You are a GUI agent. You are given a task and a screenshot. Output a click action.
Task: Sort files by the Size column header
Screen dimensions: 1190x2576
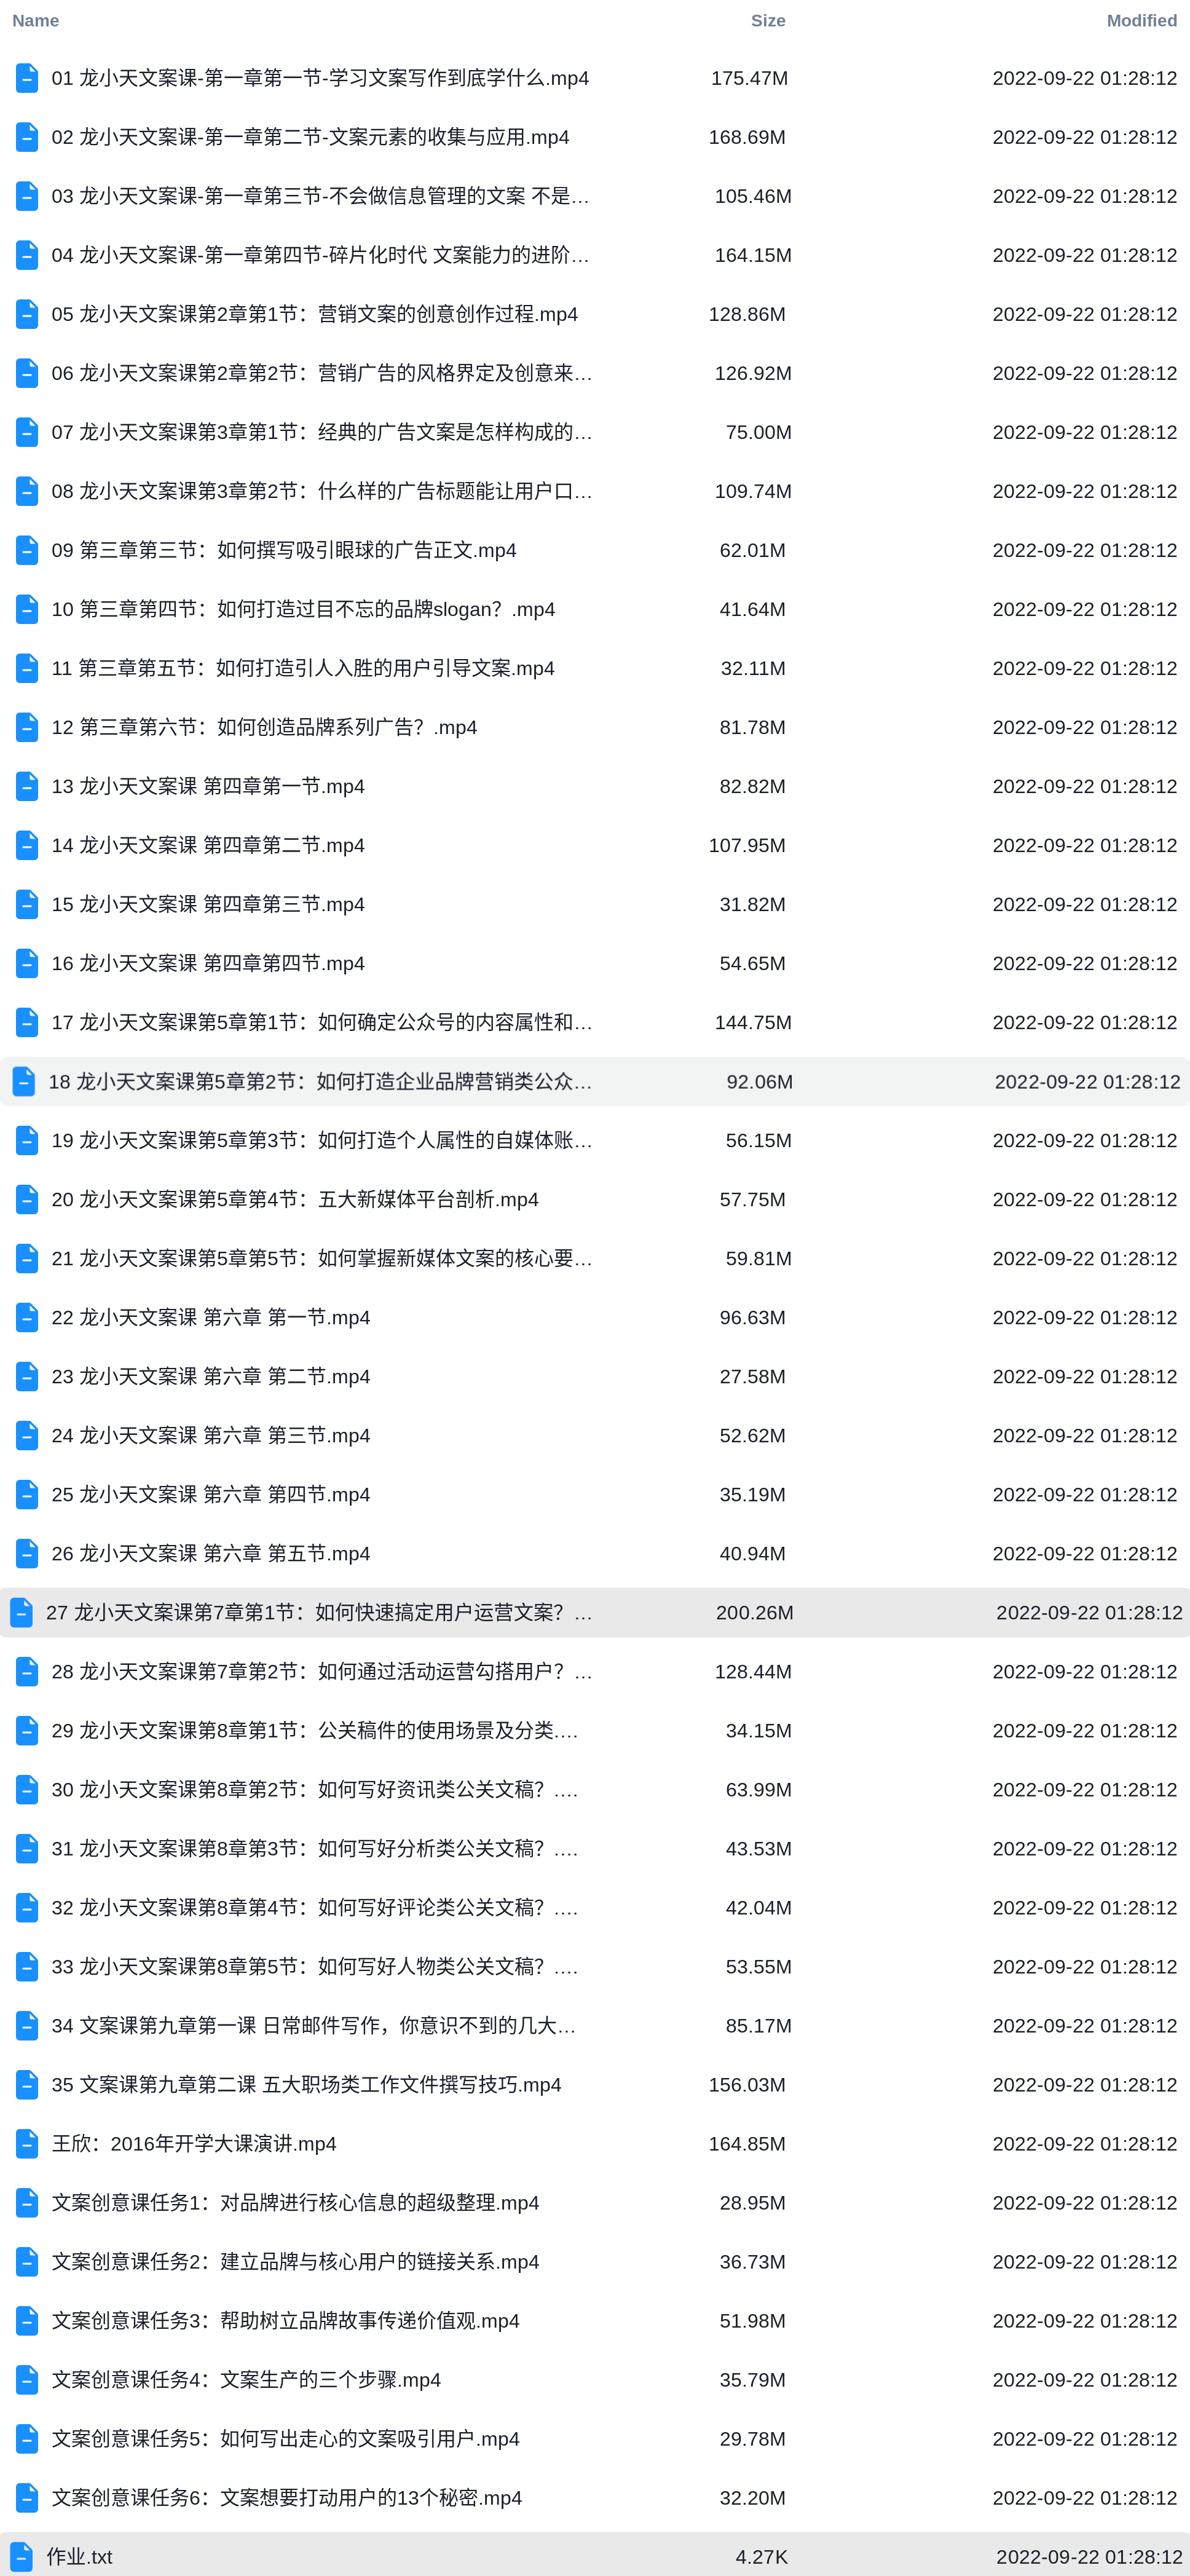tap(768, 20)
